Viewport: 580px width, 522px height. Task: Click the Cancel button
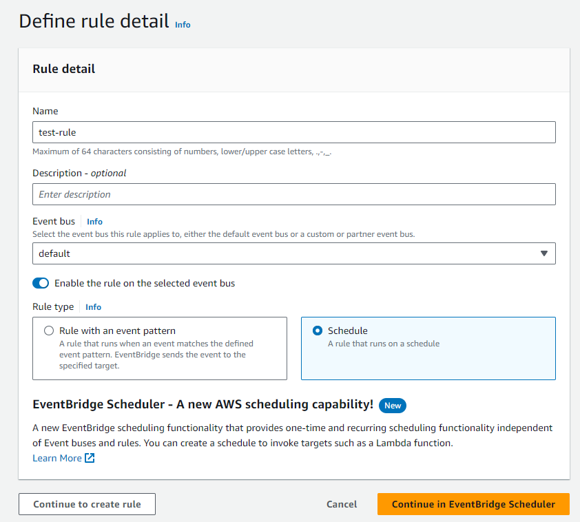[x=342, y=504]
